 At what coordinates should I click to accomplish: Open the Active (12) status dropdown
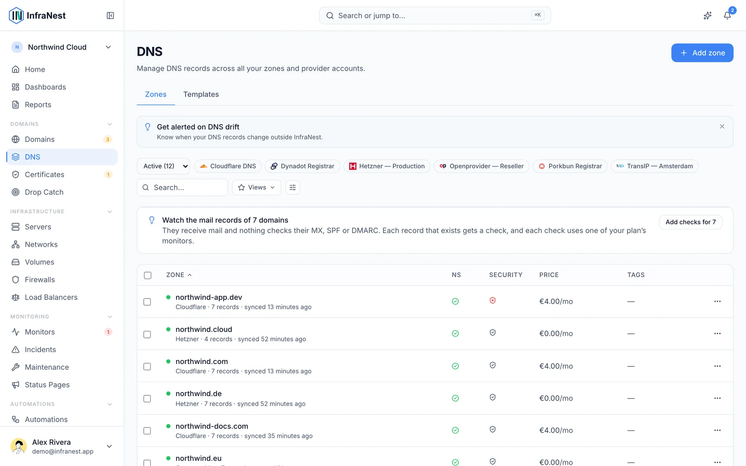(x=164, y=166)
